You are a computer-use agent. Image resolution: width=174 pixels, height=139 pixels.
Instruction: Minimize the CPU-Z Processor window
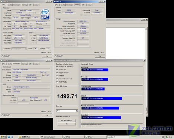point(46,1)
